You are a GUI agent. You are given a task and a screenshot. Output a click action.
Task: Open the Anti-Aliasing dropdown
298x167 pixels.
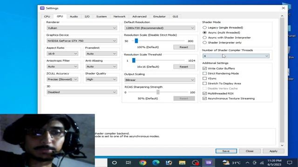click(101, 66)
